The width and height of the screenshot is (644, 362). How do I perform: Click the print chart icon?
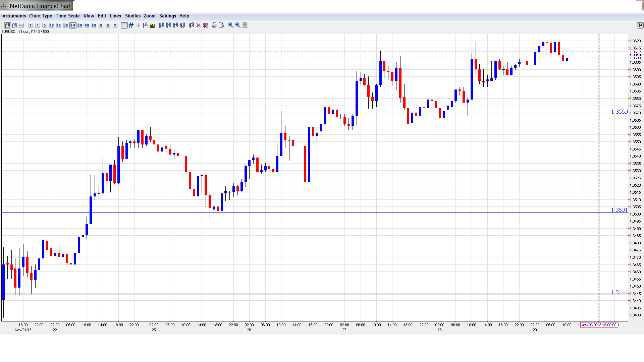click(x=215, y=25)
